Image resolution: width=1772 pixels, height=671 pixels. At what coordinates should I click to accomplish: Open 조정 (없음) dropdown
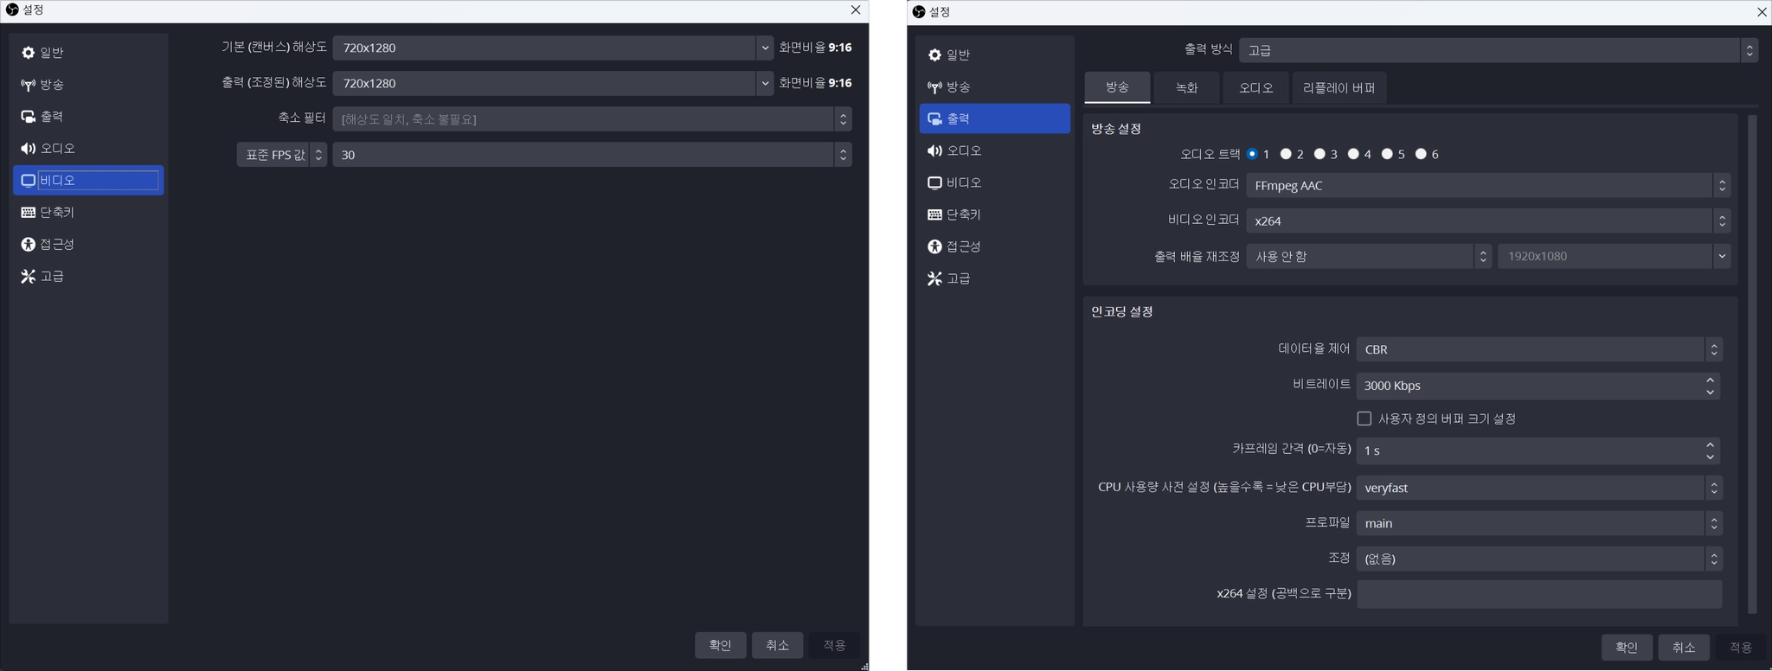pos(1539,559)
